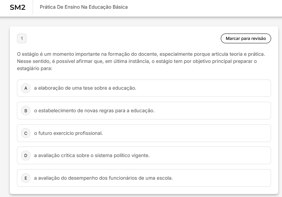Click the question line starting "Nesse sentido"

(137, 61)
